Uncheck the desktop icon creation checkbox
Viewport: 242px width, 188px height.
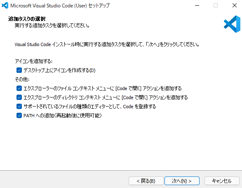click(19, 70)
